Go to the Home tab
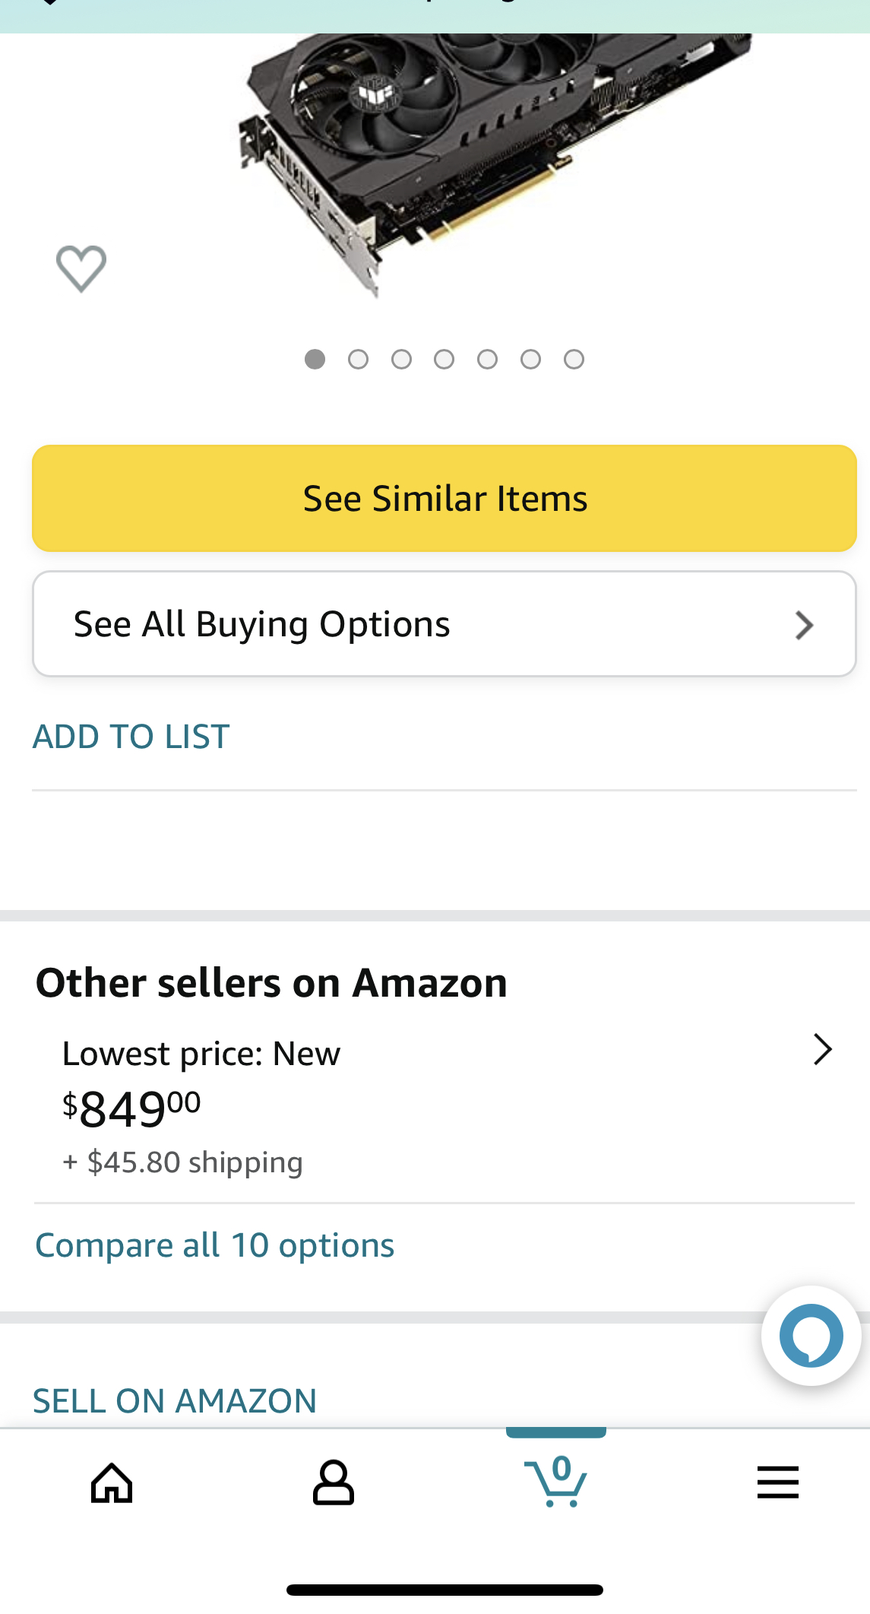Screen dimensions: 870x1614 click(112, 1482)
